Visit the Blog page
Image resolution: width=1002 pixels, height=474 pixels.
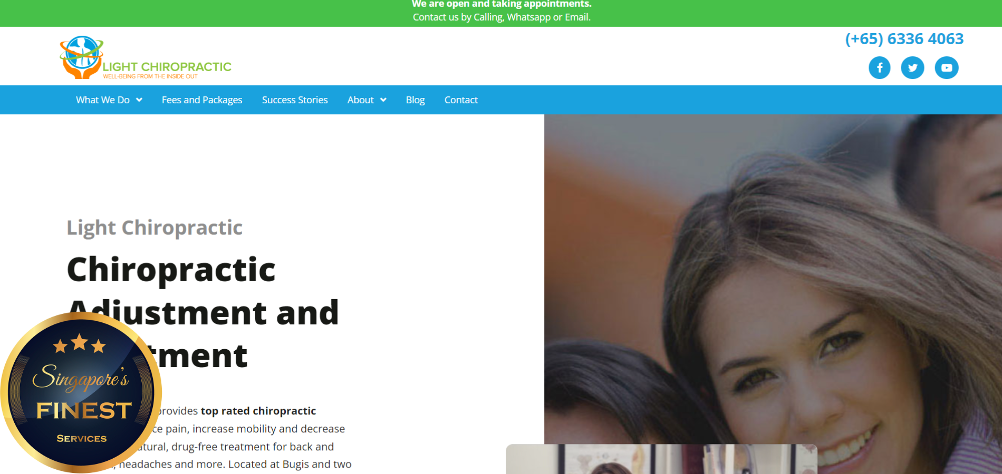tap(415, 100)
